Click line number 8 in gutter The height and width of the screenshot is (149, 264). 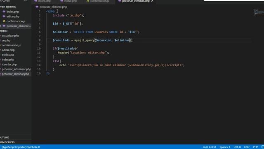tap(40, 40)
